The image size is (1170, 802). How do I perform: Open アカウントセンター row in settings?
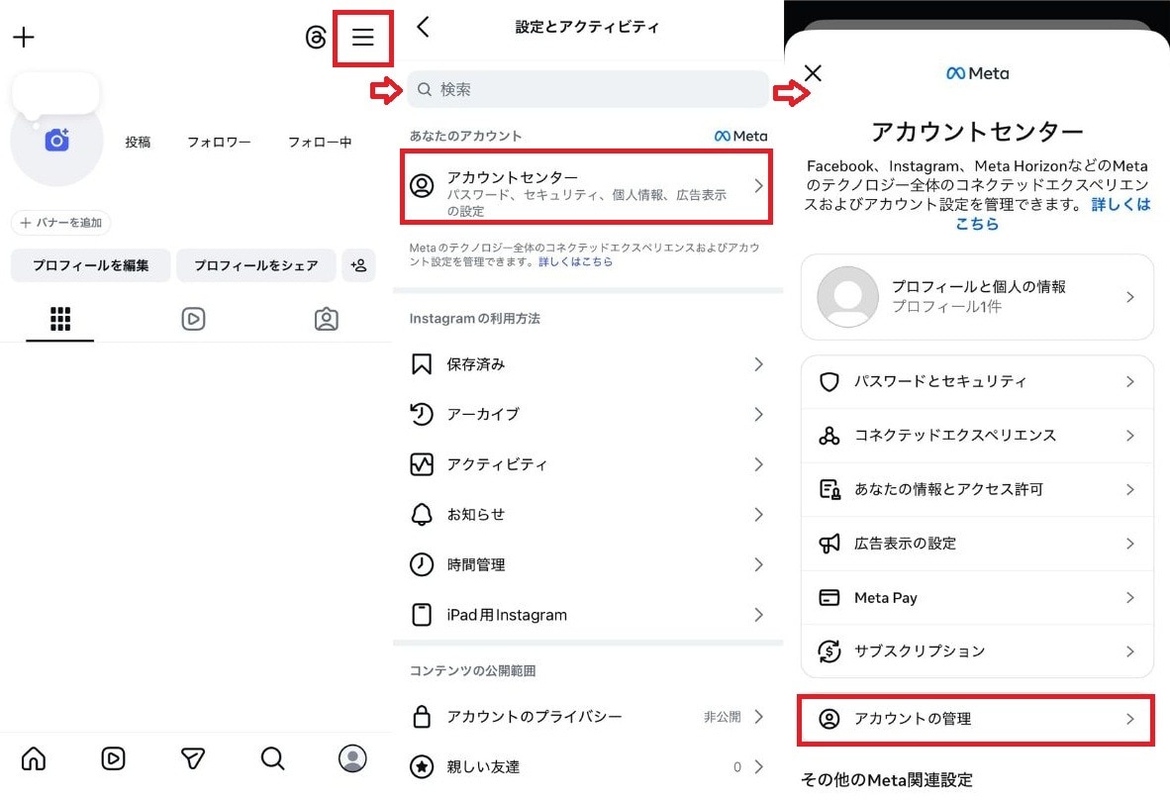click(587, 186)
